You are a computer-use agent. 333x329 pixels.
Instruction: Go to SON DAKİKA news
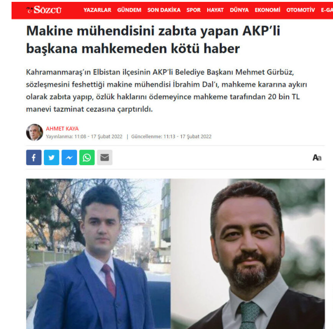(x=164, y=10)
